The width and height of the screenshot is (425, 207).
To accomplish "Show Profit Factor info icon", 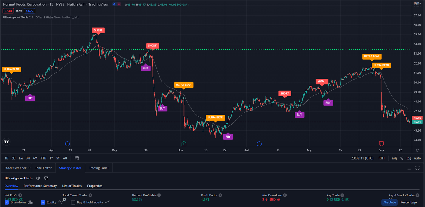I will (x=220, y=195).
